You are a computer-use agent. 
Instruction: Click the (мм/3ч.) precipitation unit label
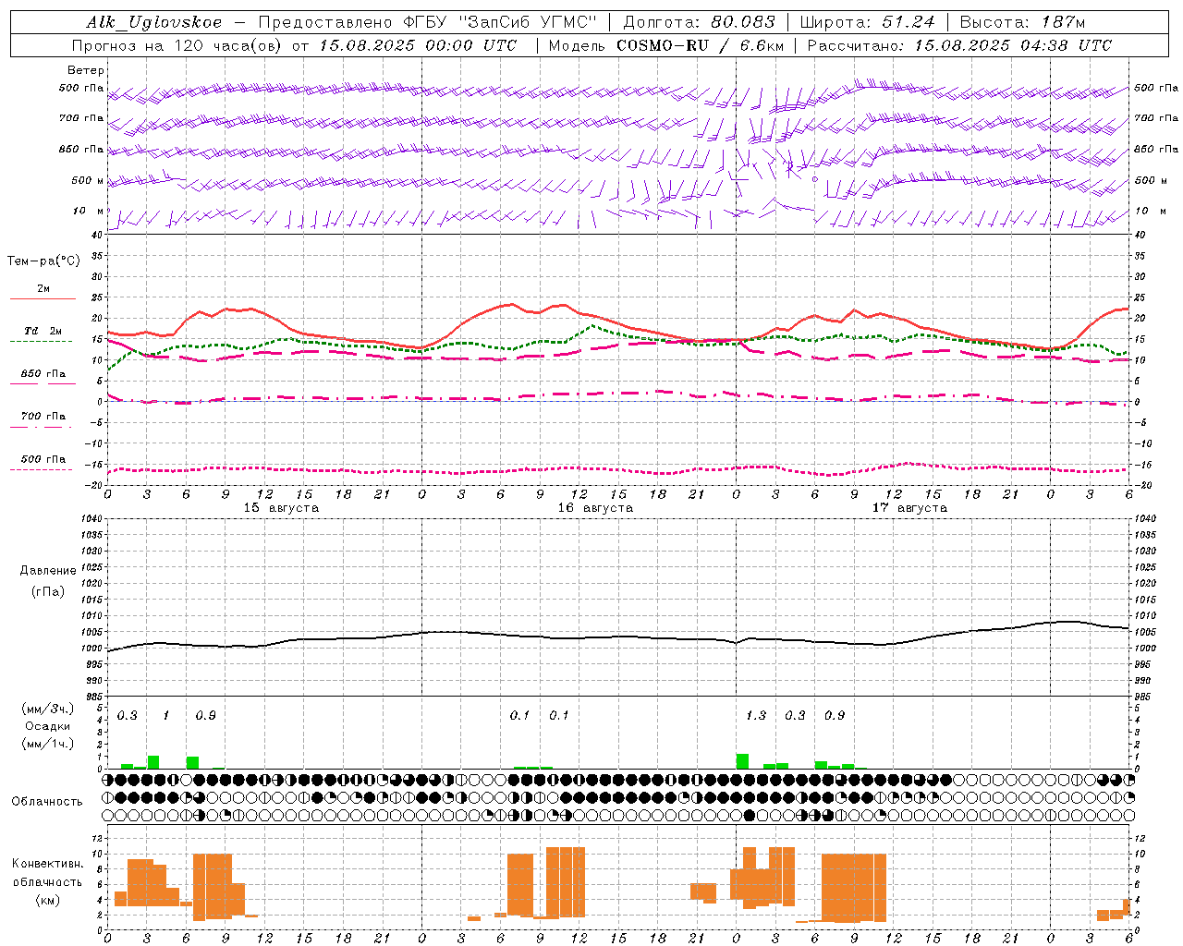point(48,709)
